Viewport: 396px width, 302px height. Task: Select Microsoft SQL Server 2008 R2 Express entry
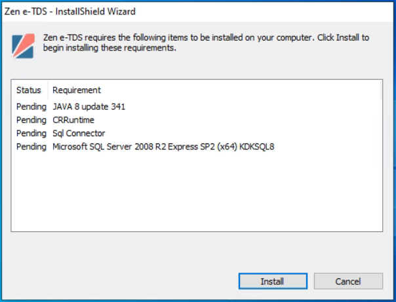click(163, 147)
